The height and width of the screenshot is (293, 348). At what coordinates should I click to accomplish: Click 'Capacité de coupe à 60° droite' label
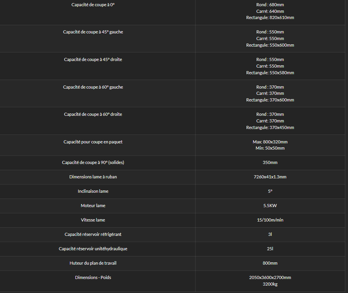point(93,114)
